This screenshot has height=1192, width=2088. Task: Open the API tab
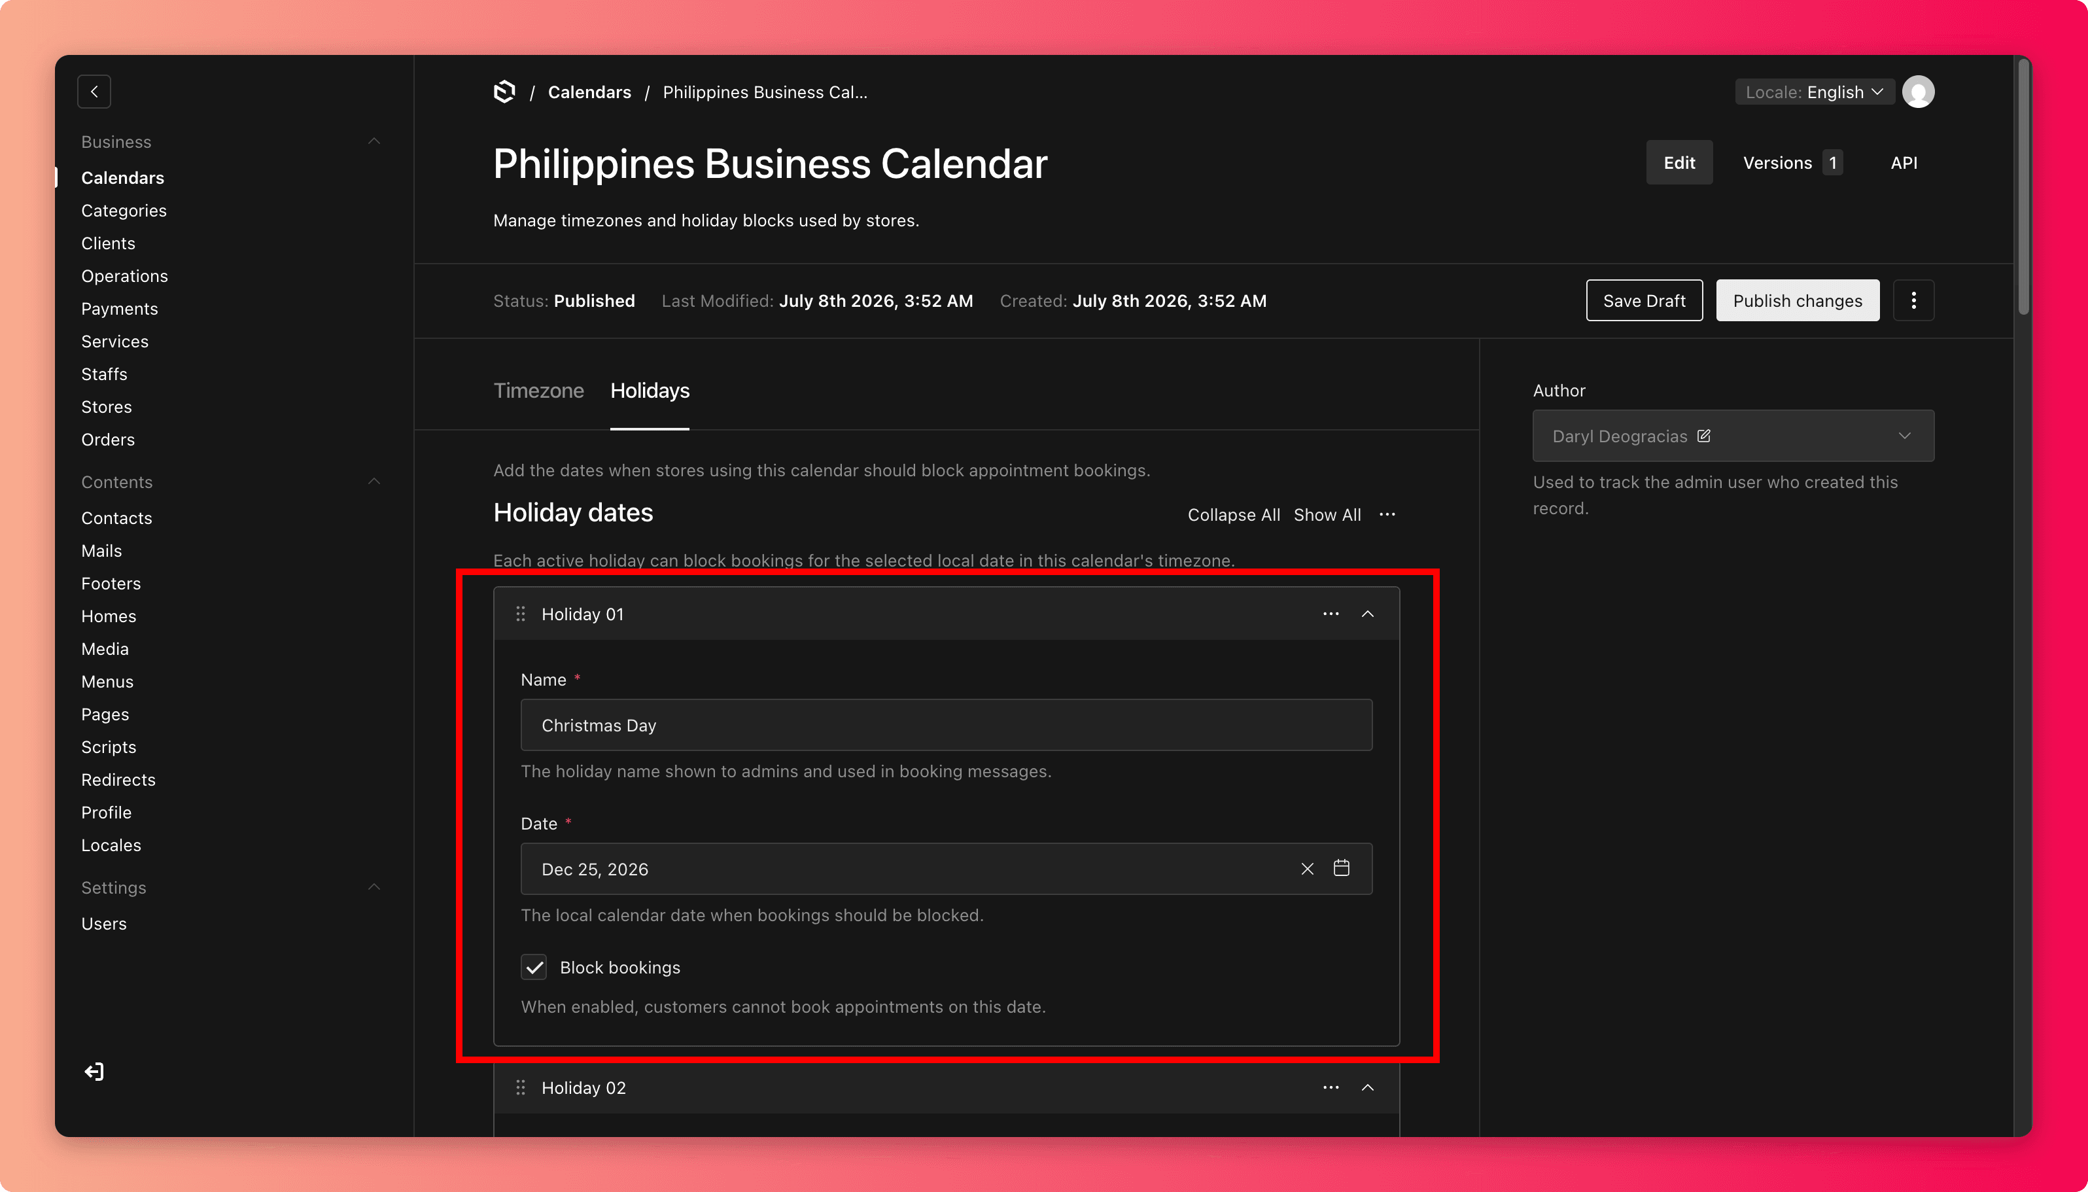(x=1904, y=162)
